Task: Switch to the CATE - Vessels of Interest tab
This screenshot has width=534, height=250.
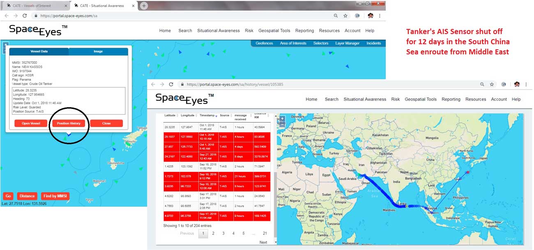Action: pyautogui.click(x=33, y=6)
